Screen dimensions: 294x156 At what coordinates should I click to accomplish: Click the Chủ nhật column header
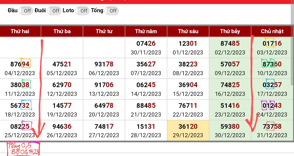point(272,31)
